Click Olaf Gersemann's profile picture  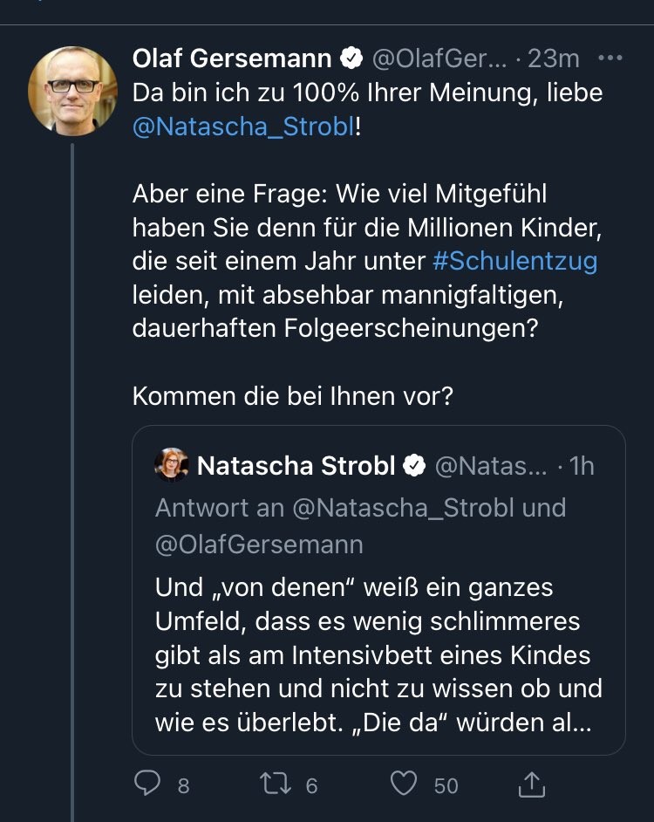coord(72,91)
